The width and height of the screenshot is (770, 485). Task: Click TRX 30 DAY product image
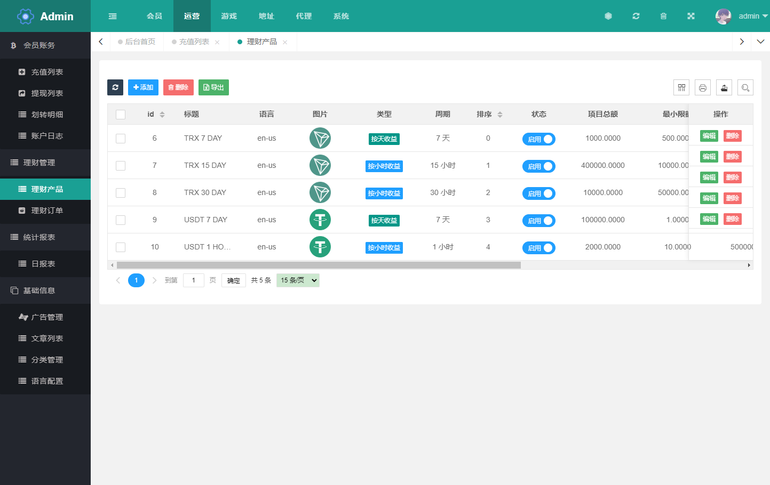click(320, 192)
